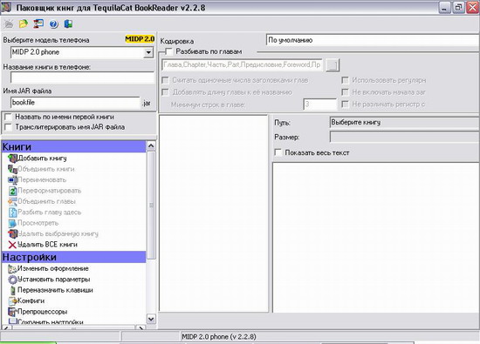Click the greyed-out cat icon in toolbar
The image size is (480, 344).
tap(9, 24)
